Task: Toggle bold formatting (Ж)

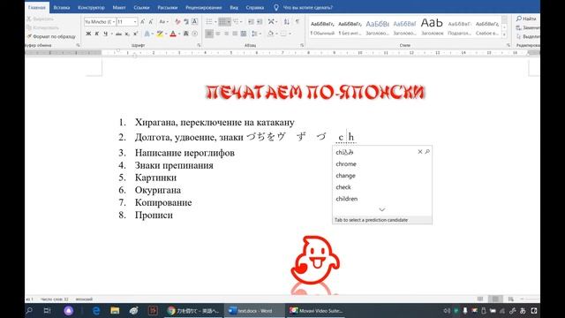Action: point(88,34)
